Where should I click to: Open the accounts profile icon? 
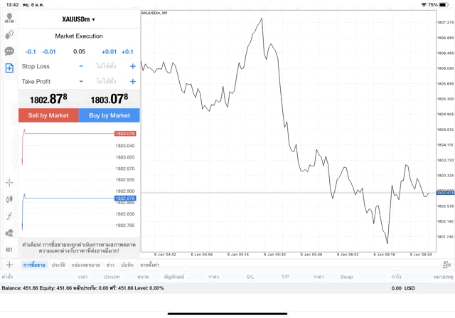tap(9, 18)
